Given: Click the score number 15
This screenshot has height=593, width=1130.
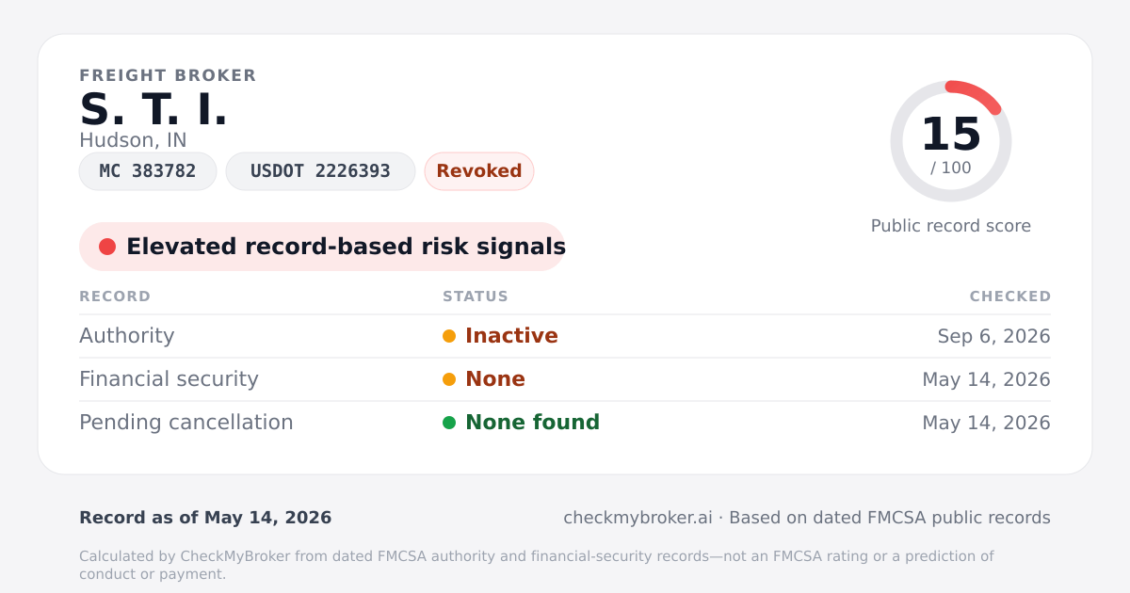Looking at the screenshot, I should click(951, 134).
